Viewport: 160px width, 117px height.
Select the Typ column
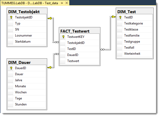(x=27, y=23)
